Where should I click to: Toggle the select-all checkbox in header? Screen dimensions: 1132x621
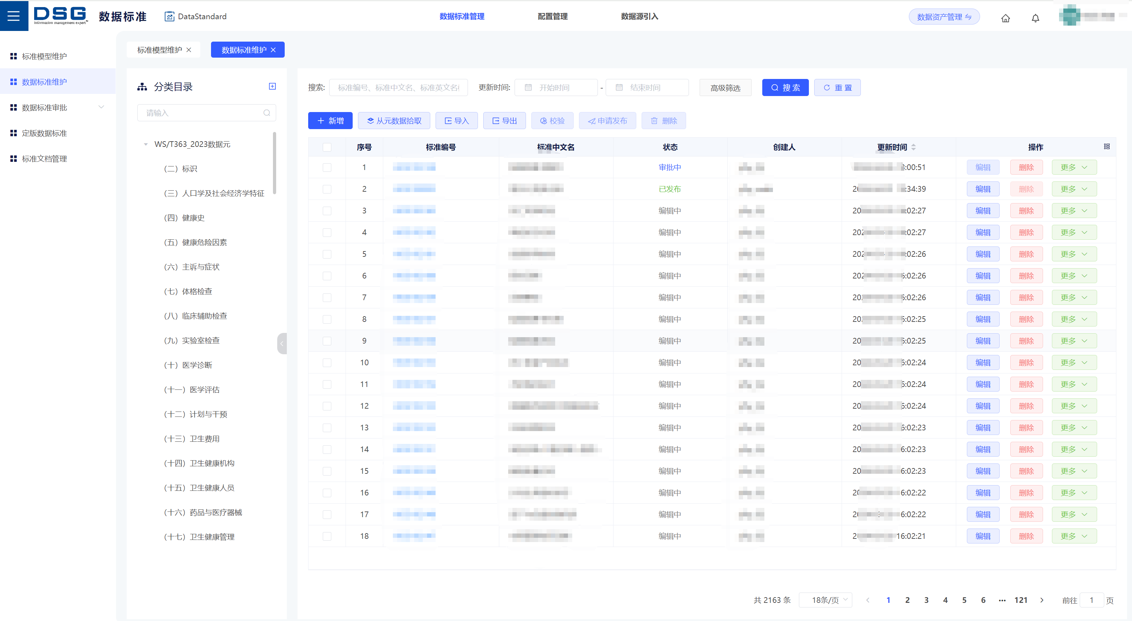pos(327,147)
